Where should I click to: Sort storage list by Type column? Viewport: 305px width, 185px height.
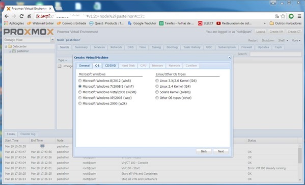pos(65,60)
